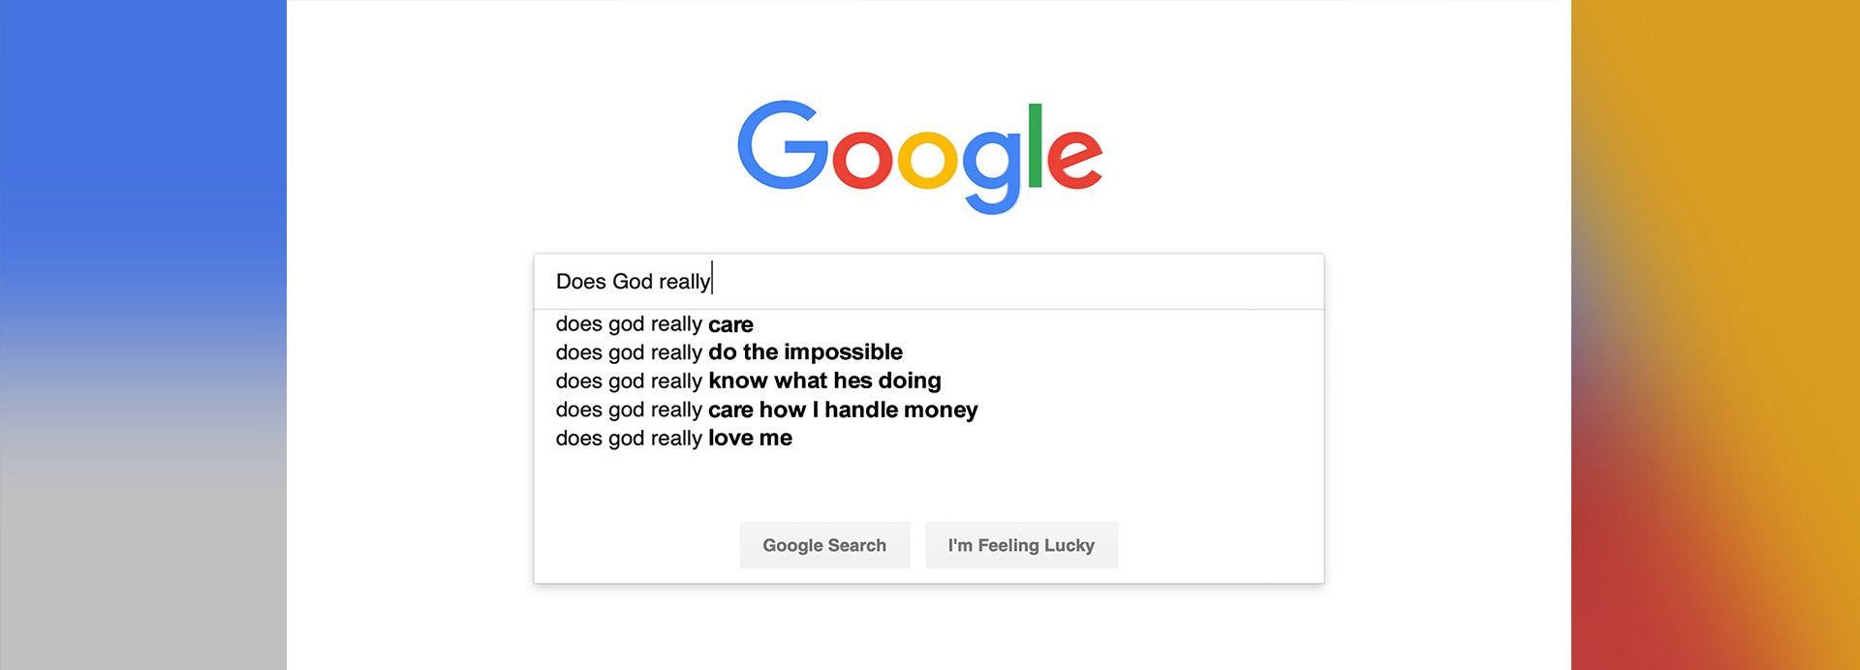
Task: Click the green letter l in the logo
Action: point(1035,145)
